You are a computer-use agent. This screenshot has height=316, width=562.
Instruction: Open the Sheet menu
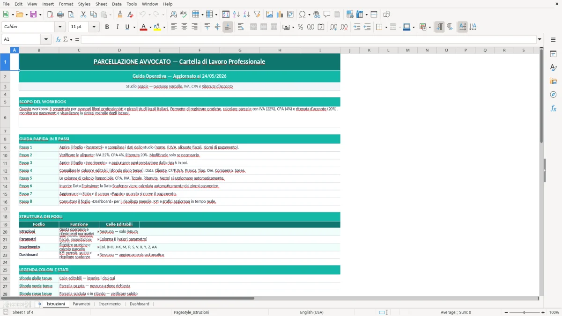[x=101, y=4]
